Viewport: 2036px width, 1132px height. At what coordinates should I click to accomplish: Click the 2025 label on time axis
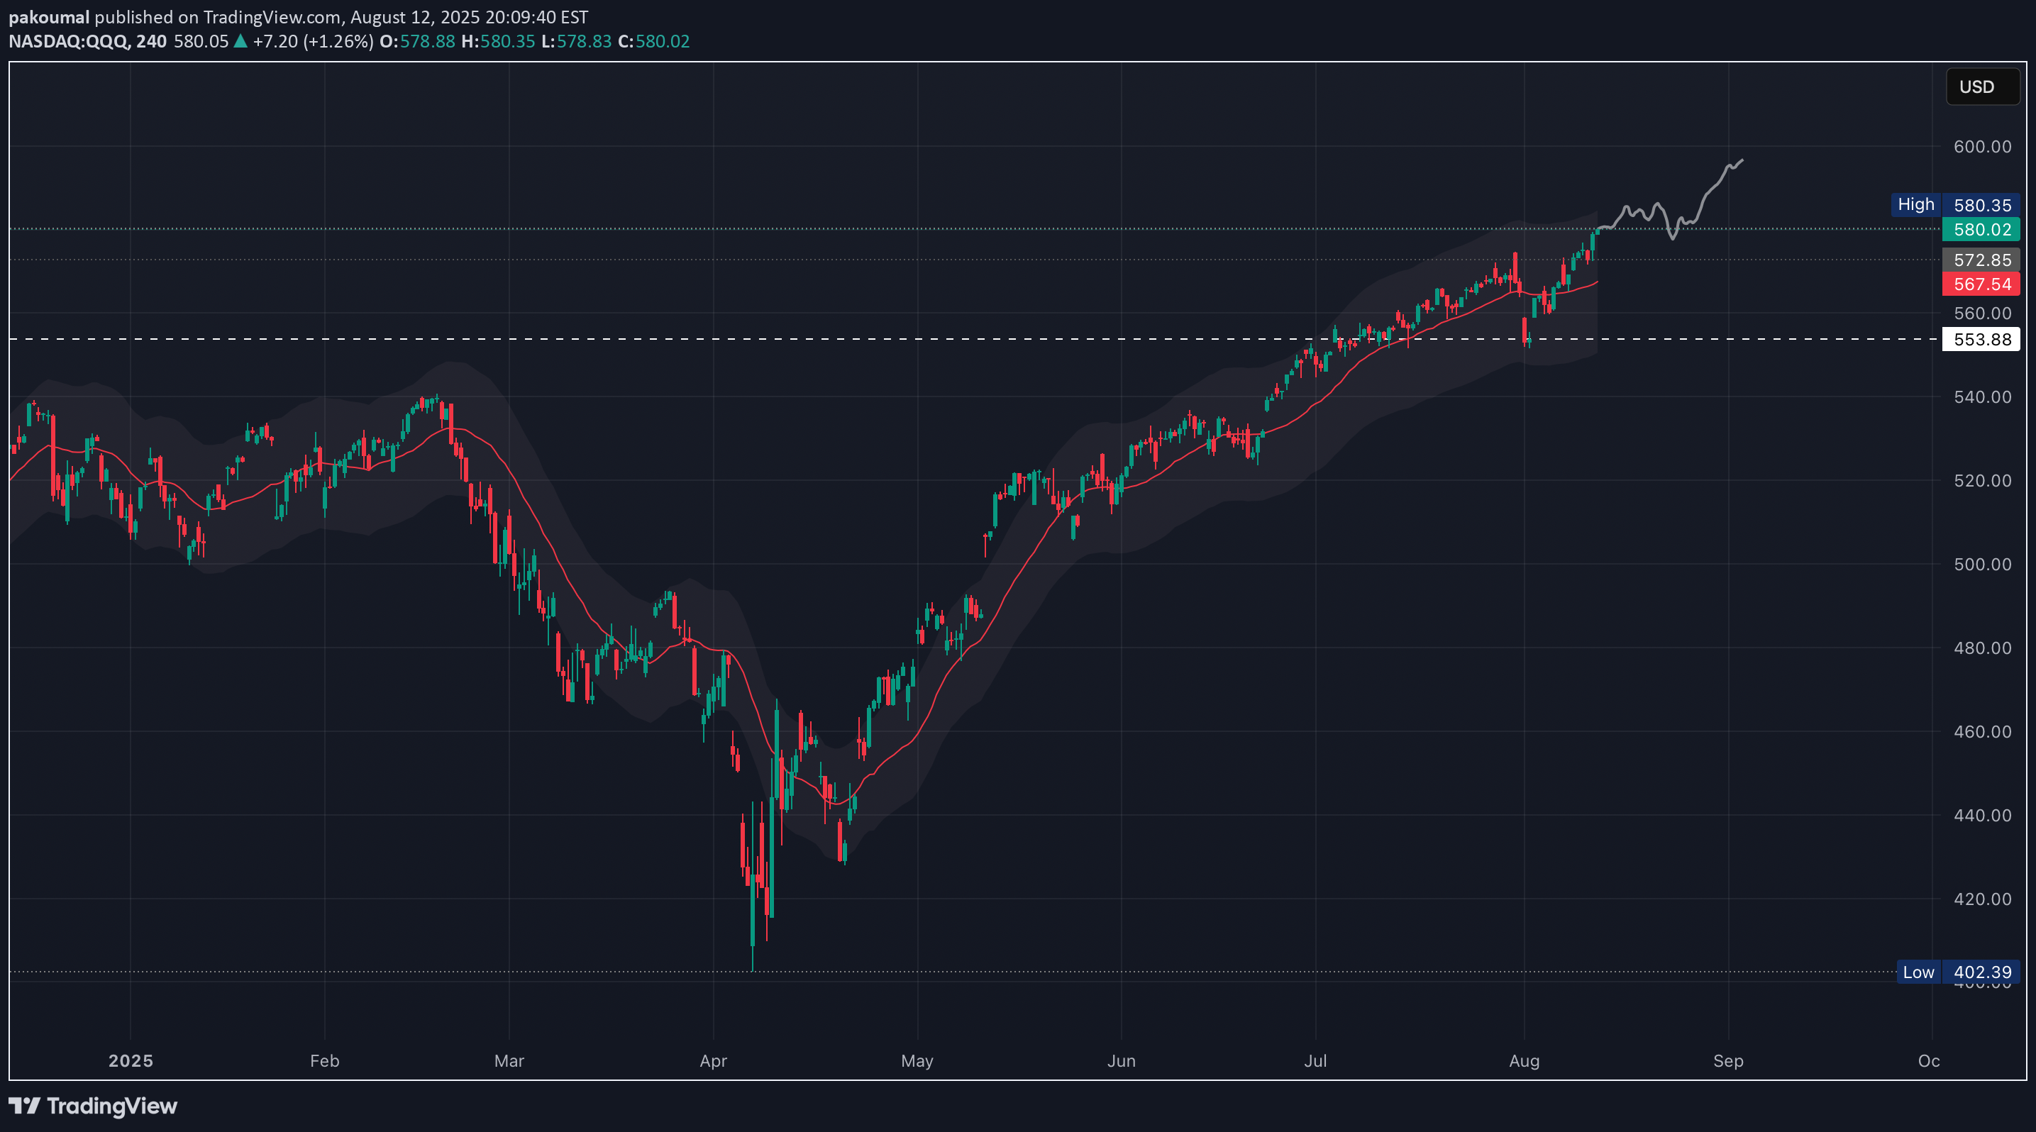click(131, 1061)
